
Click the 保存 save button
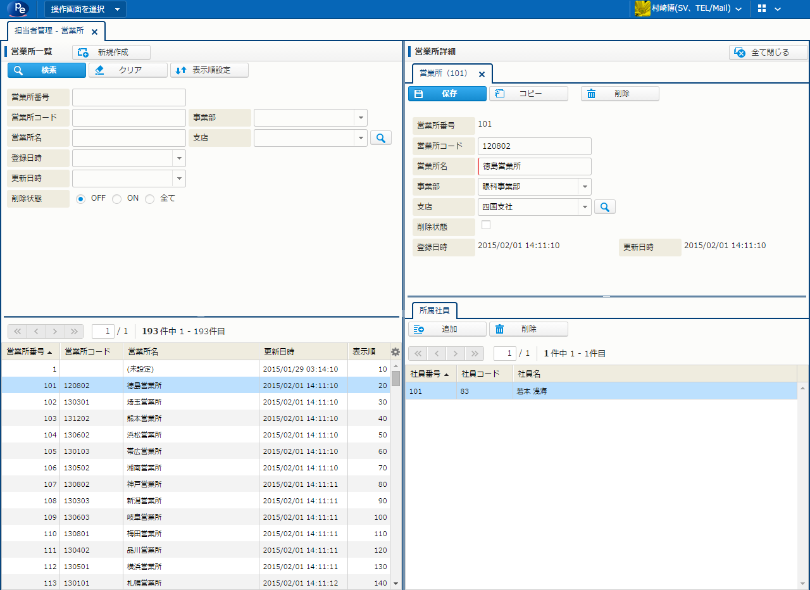pyautogui.click(x=447, y=94)
